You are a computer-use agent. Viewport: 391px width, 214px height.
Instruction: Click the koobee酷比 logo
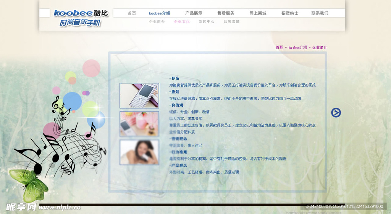(x=81, y=13)
